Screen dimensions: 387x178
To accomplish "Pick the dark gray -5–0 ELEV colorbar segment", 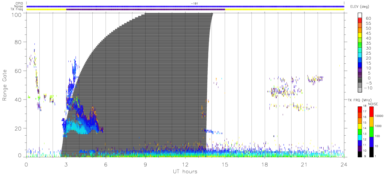I will pos(360,80).
